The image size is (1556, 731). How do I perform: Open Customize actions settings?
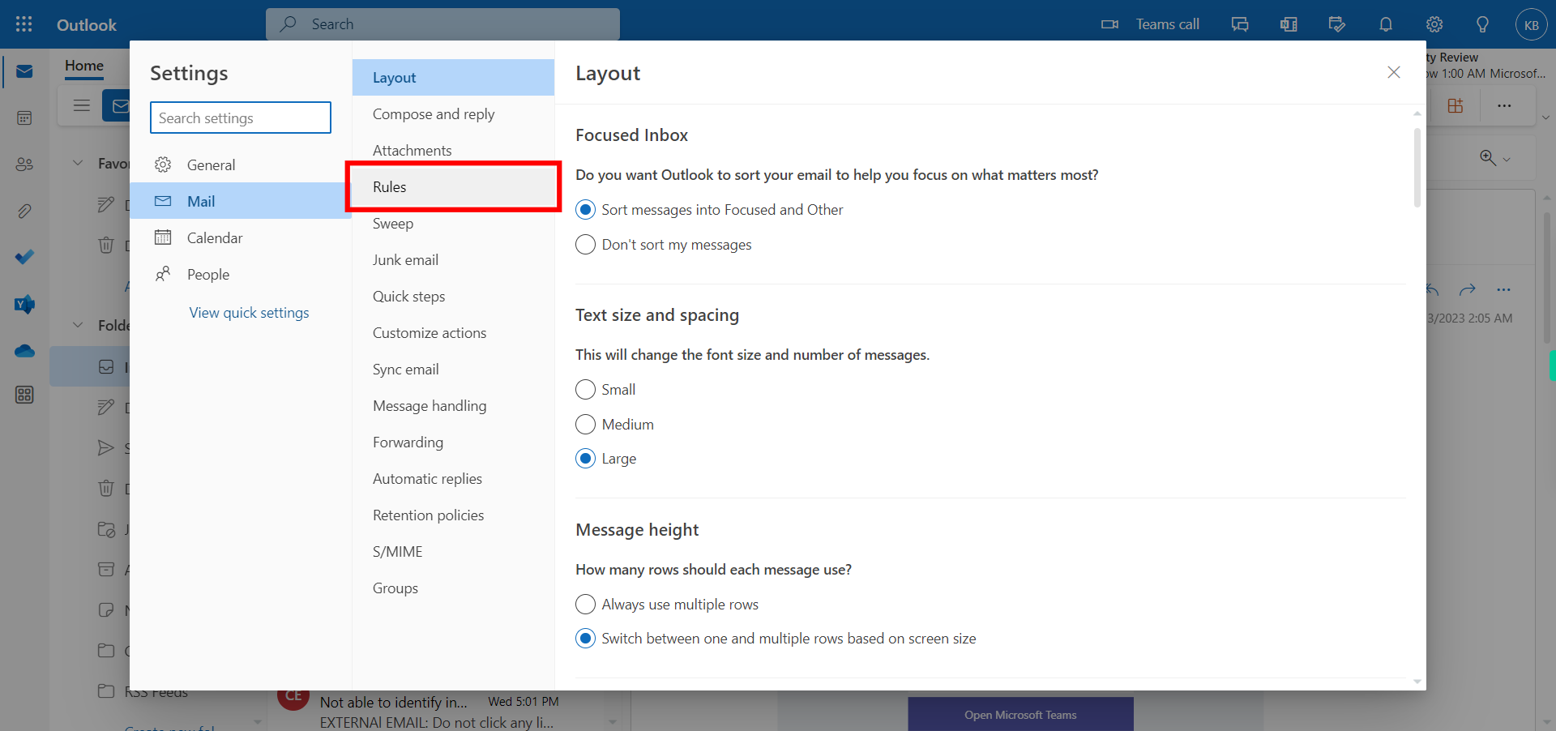[x=453, y=333]
